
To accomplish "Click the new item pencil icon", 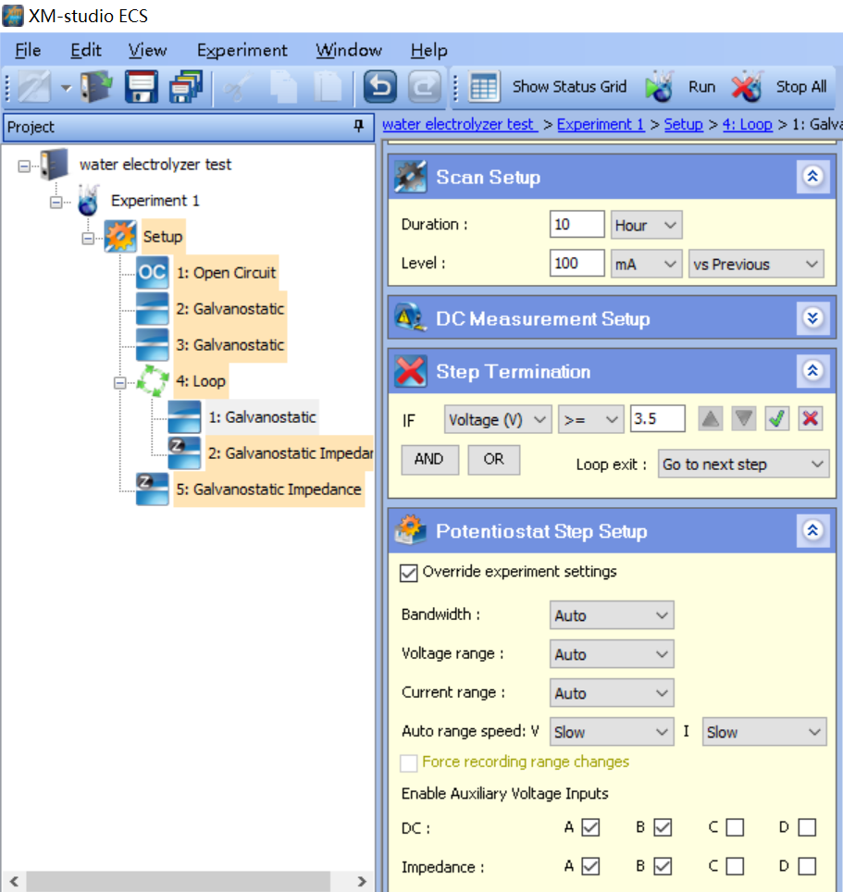I will point(34,87).
